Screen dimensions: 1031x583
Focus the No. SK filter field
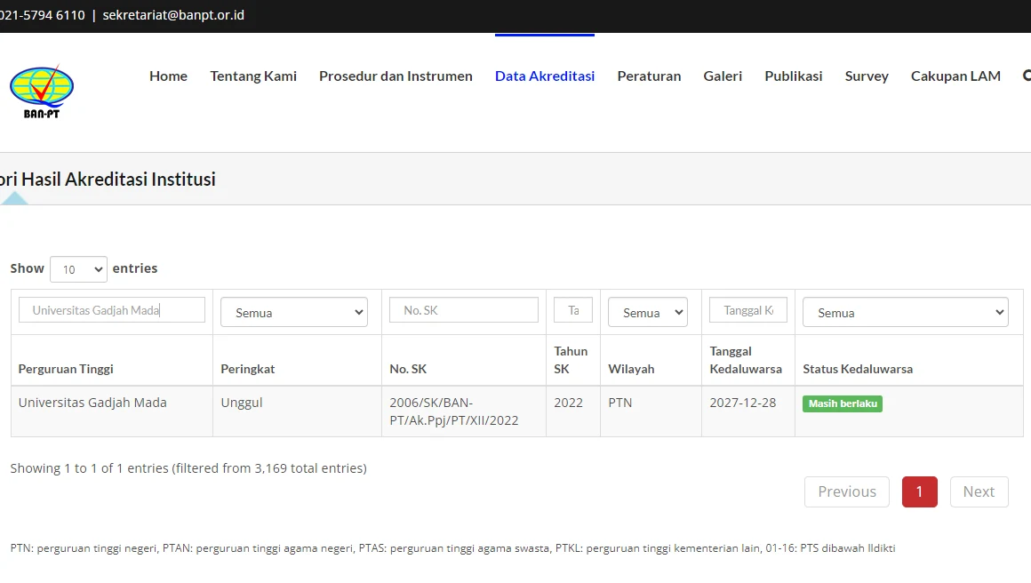[x=464, y=310]
